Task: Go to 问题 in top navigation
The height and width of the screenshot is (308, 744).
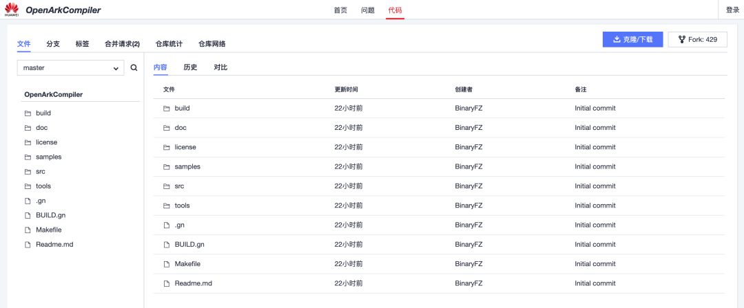Action: (x=368, y=10)
